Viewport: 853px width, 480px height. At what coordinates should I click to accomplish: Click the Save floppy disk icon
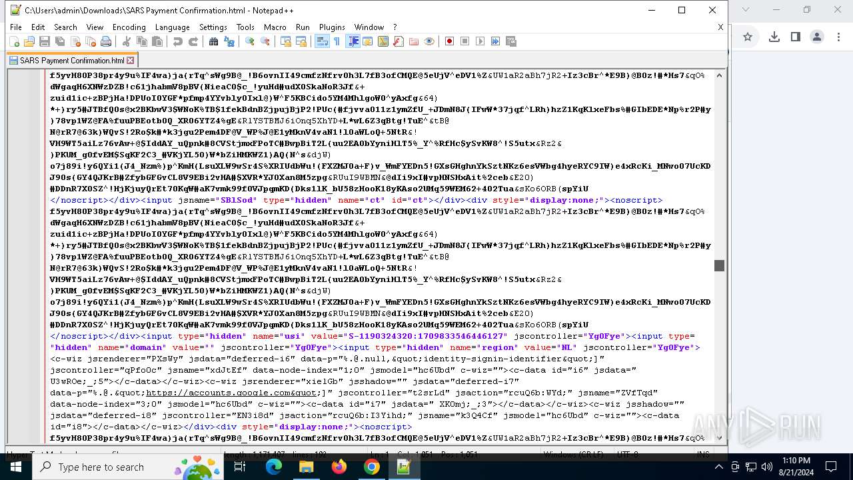[x=45, y=41]
